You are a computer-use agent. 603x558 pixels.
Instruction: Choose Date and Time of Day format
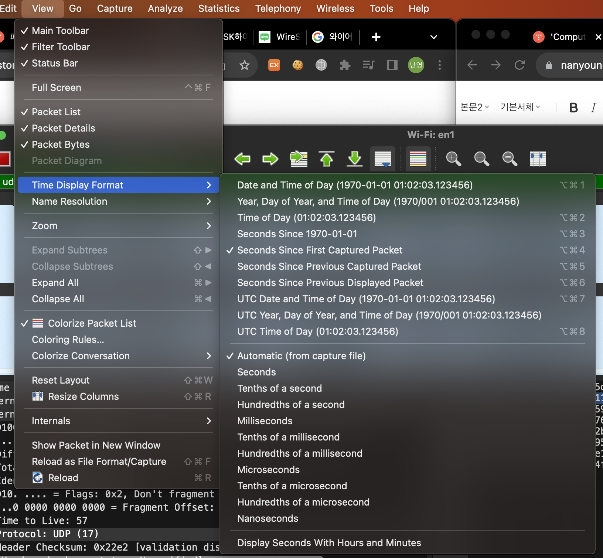click(x=407, y=185)
